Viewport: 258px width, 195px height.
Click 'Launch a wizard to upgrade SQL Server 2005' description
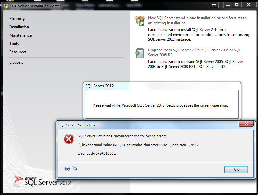[195, 64]
